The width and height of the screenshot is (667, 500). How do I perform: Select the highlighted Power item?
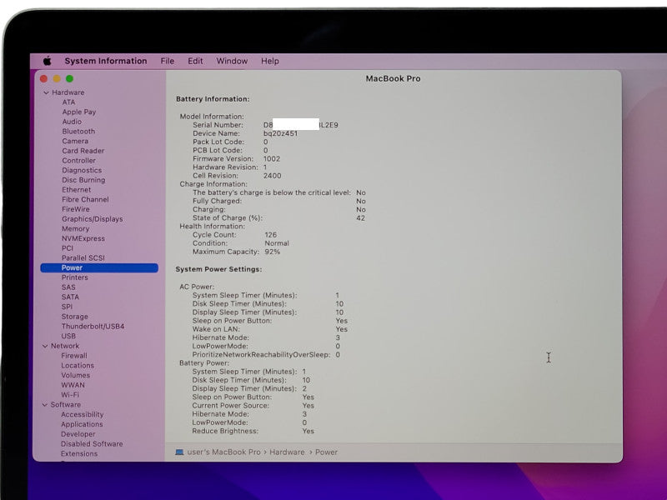(99, 267)
